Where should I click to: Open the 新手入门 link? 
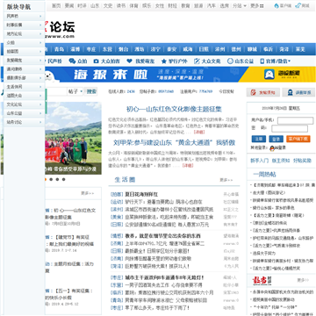click(259, 161)
